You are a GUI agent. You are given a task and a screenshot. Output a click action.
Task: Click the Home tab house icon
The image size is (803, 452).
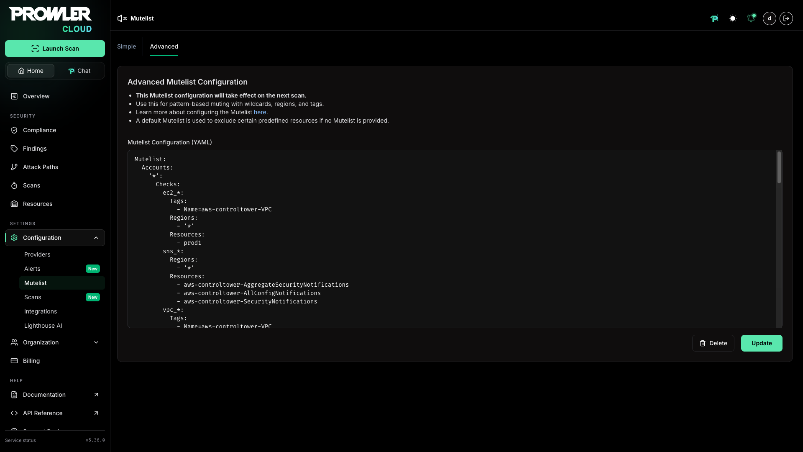coord(21,71)
